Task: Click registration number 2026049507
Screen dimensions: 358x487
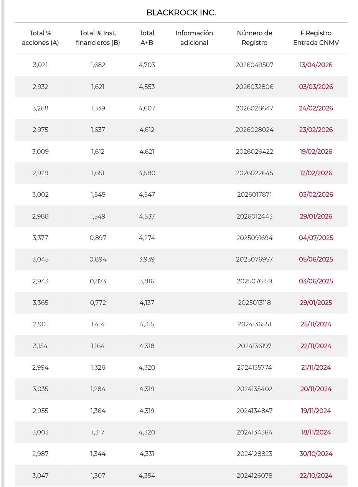Action: (254, 65)
